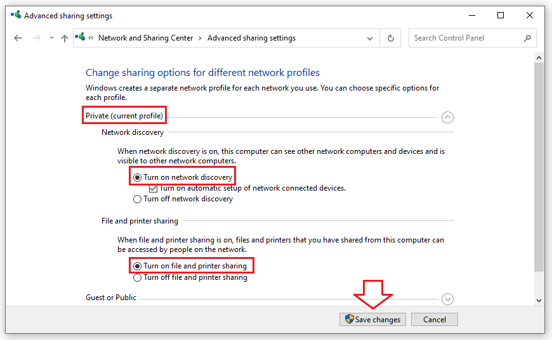Select Turn on file and printer sharing

coord(137,267)
